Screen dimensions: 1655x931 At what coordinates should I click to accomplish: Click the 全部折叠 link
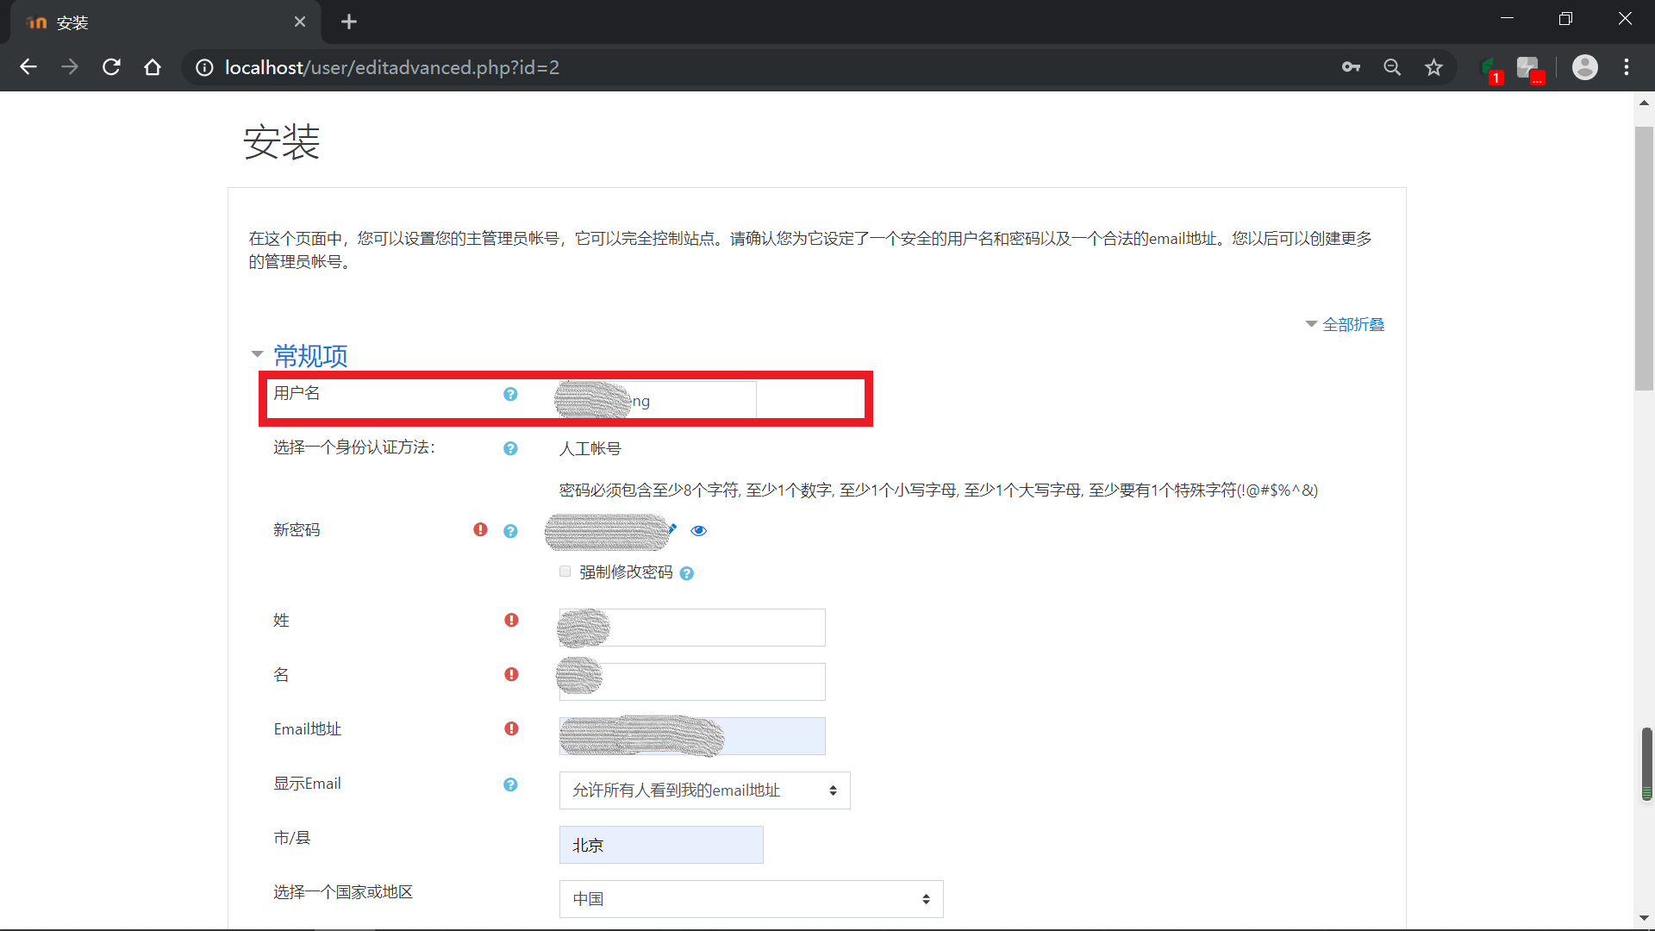tap(1353, 324)
